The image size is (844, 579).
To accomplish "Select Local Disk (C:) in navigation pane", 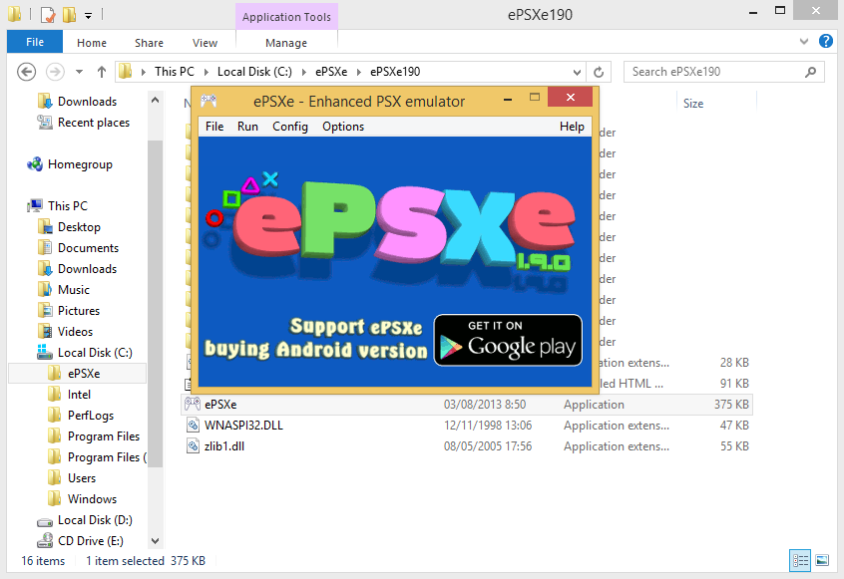I will pos(95,353).
